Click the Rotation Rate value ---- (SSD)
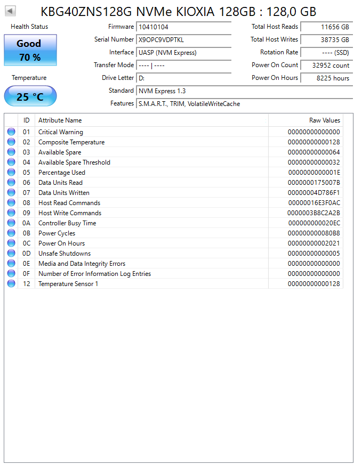 coord(326,53)
